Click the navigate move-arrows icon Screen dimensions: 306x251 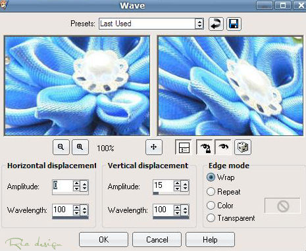pos(154,147)
